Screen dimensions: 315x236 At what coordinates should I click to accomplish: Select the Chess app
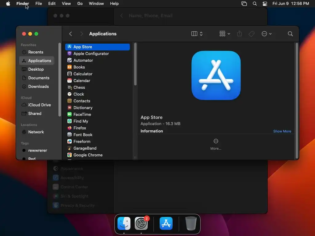[98, 87]
